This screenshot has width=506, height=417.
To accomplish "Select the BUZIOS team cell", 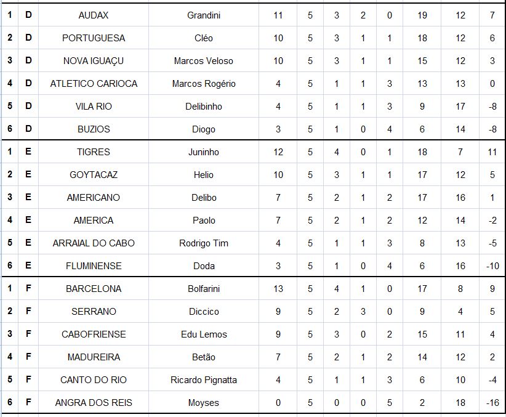I will tap(94, 129).
